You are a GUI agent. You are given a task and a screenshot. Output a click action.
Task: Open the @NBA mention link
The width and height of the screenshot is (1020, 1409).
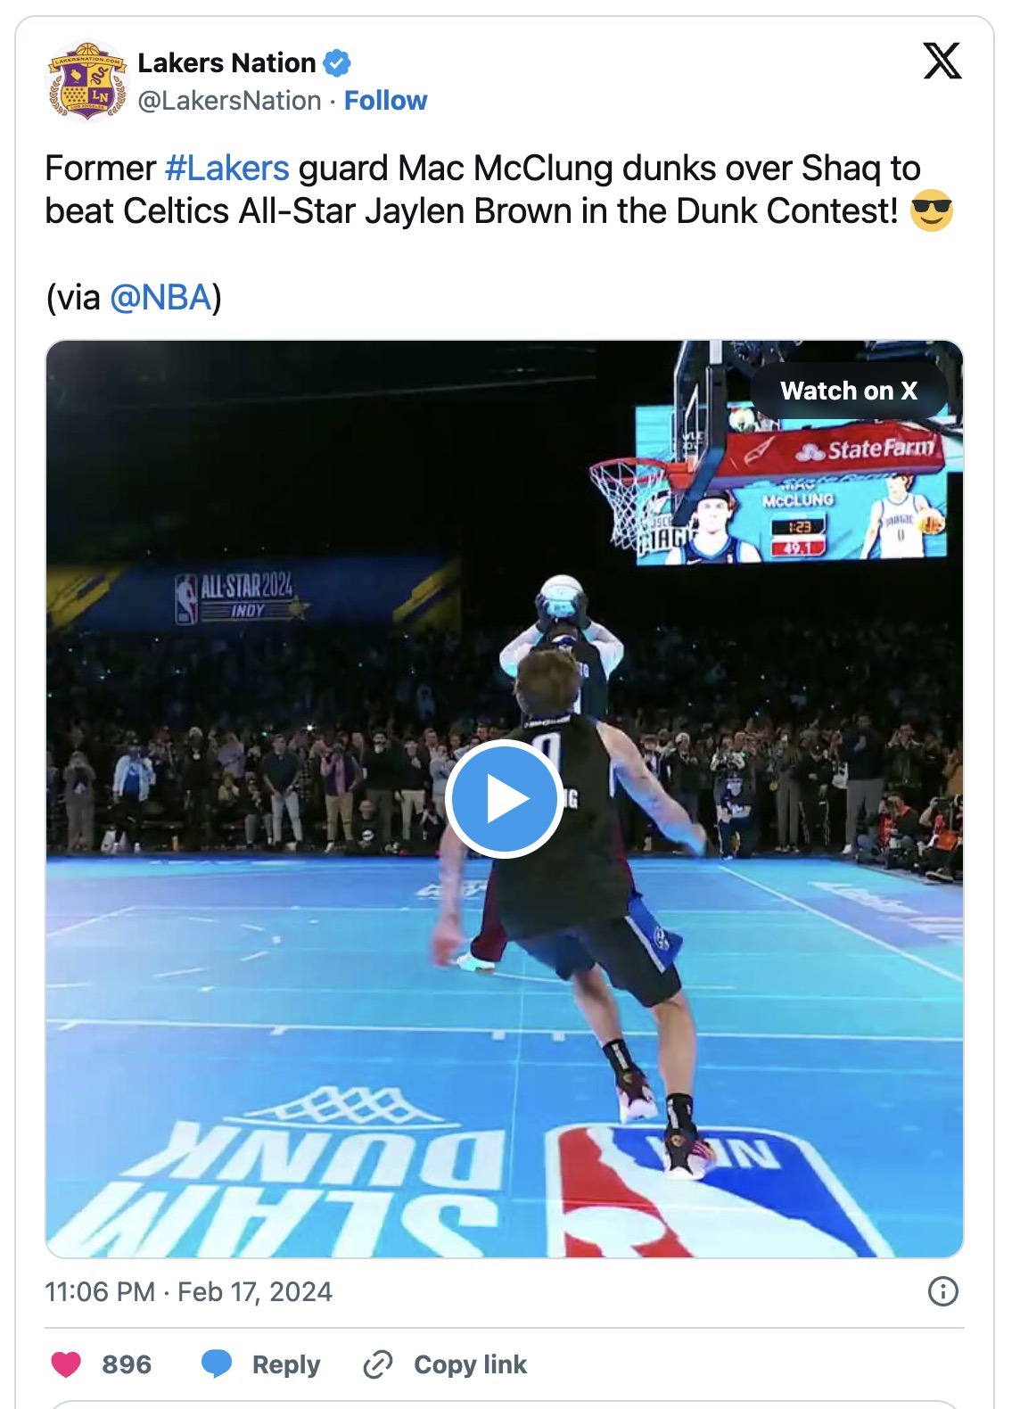pos(160,298)
